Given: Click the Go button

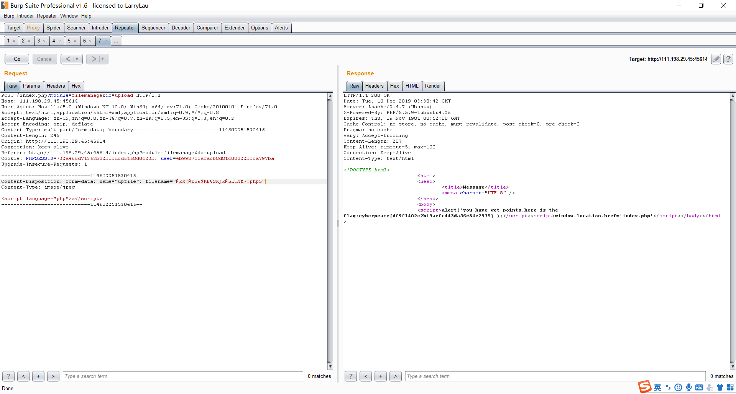Looking at the screenshot, I should point(17,59).
